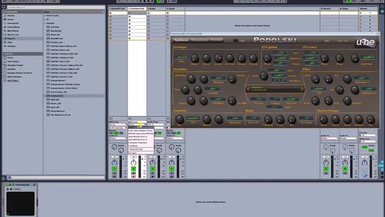Choose 1-BlueARP x64 in input menu
The height and width of the screenshot is (217, 385).
coord(135,149)
